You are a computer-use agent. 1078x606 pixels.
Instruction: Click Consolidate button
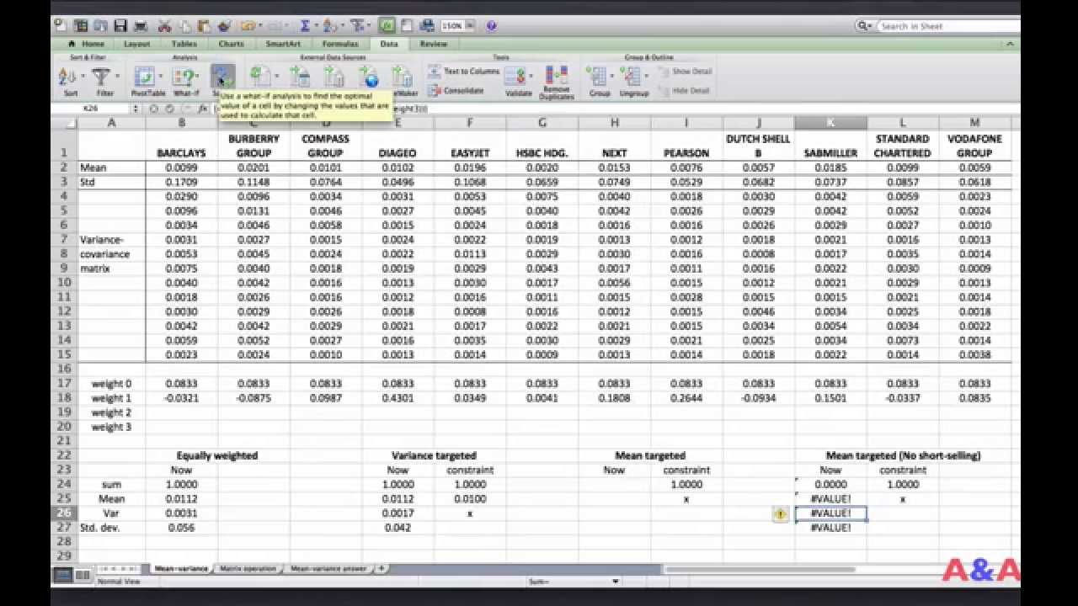(456, 91)
